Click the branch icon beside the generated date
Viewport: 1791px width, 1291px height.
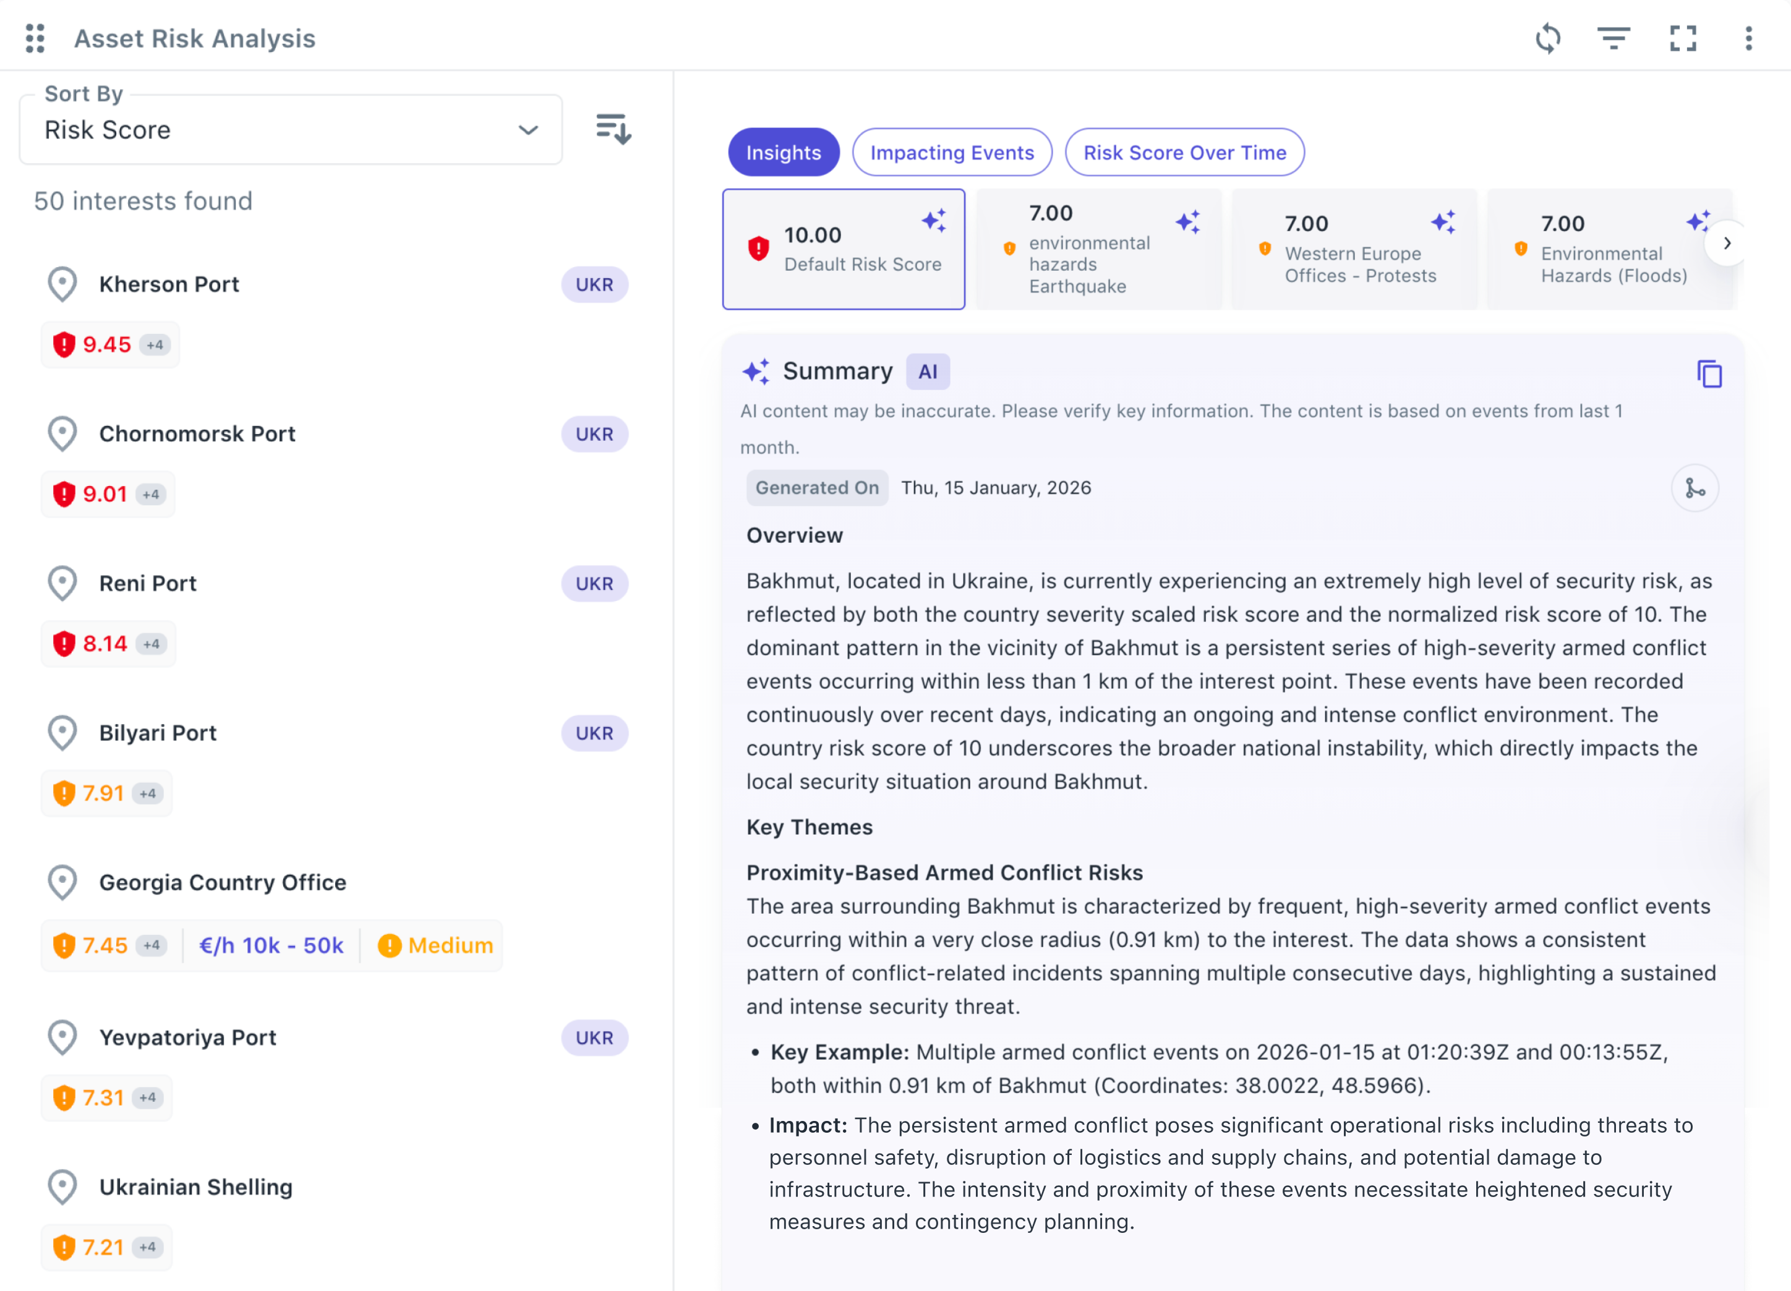coord(1695,488)
